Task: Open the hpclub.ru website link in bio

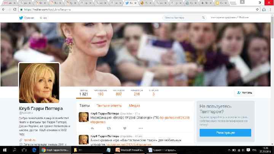Action: [x=30, y=140]
